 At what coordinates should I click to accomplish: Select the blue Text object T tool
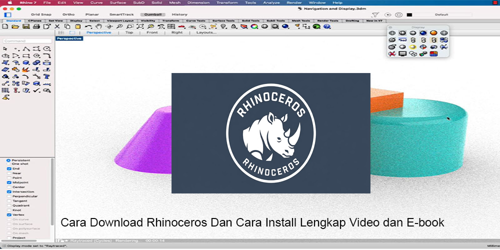point(47,76)
